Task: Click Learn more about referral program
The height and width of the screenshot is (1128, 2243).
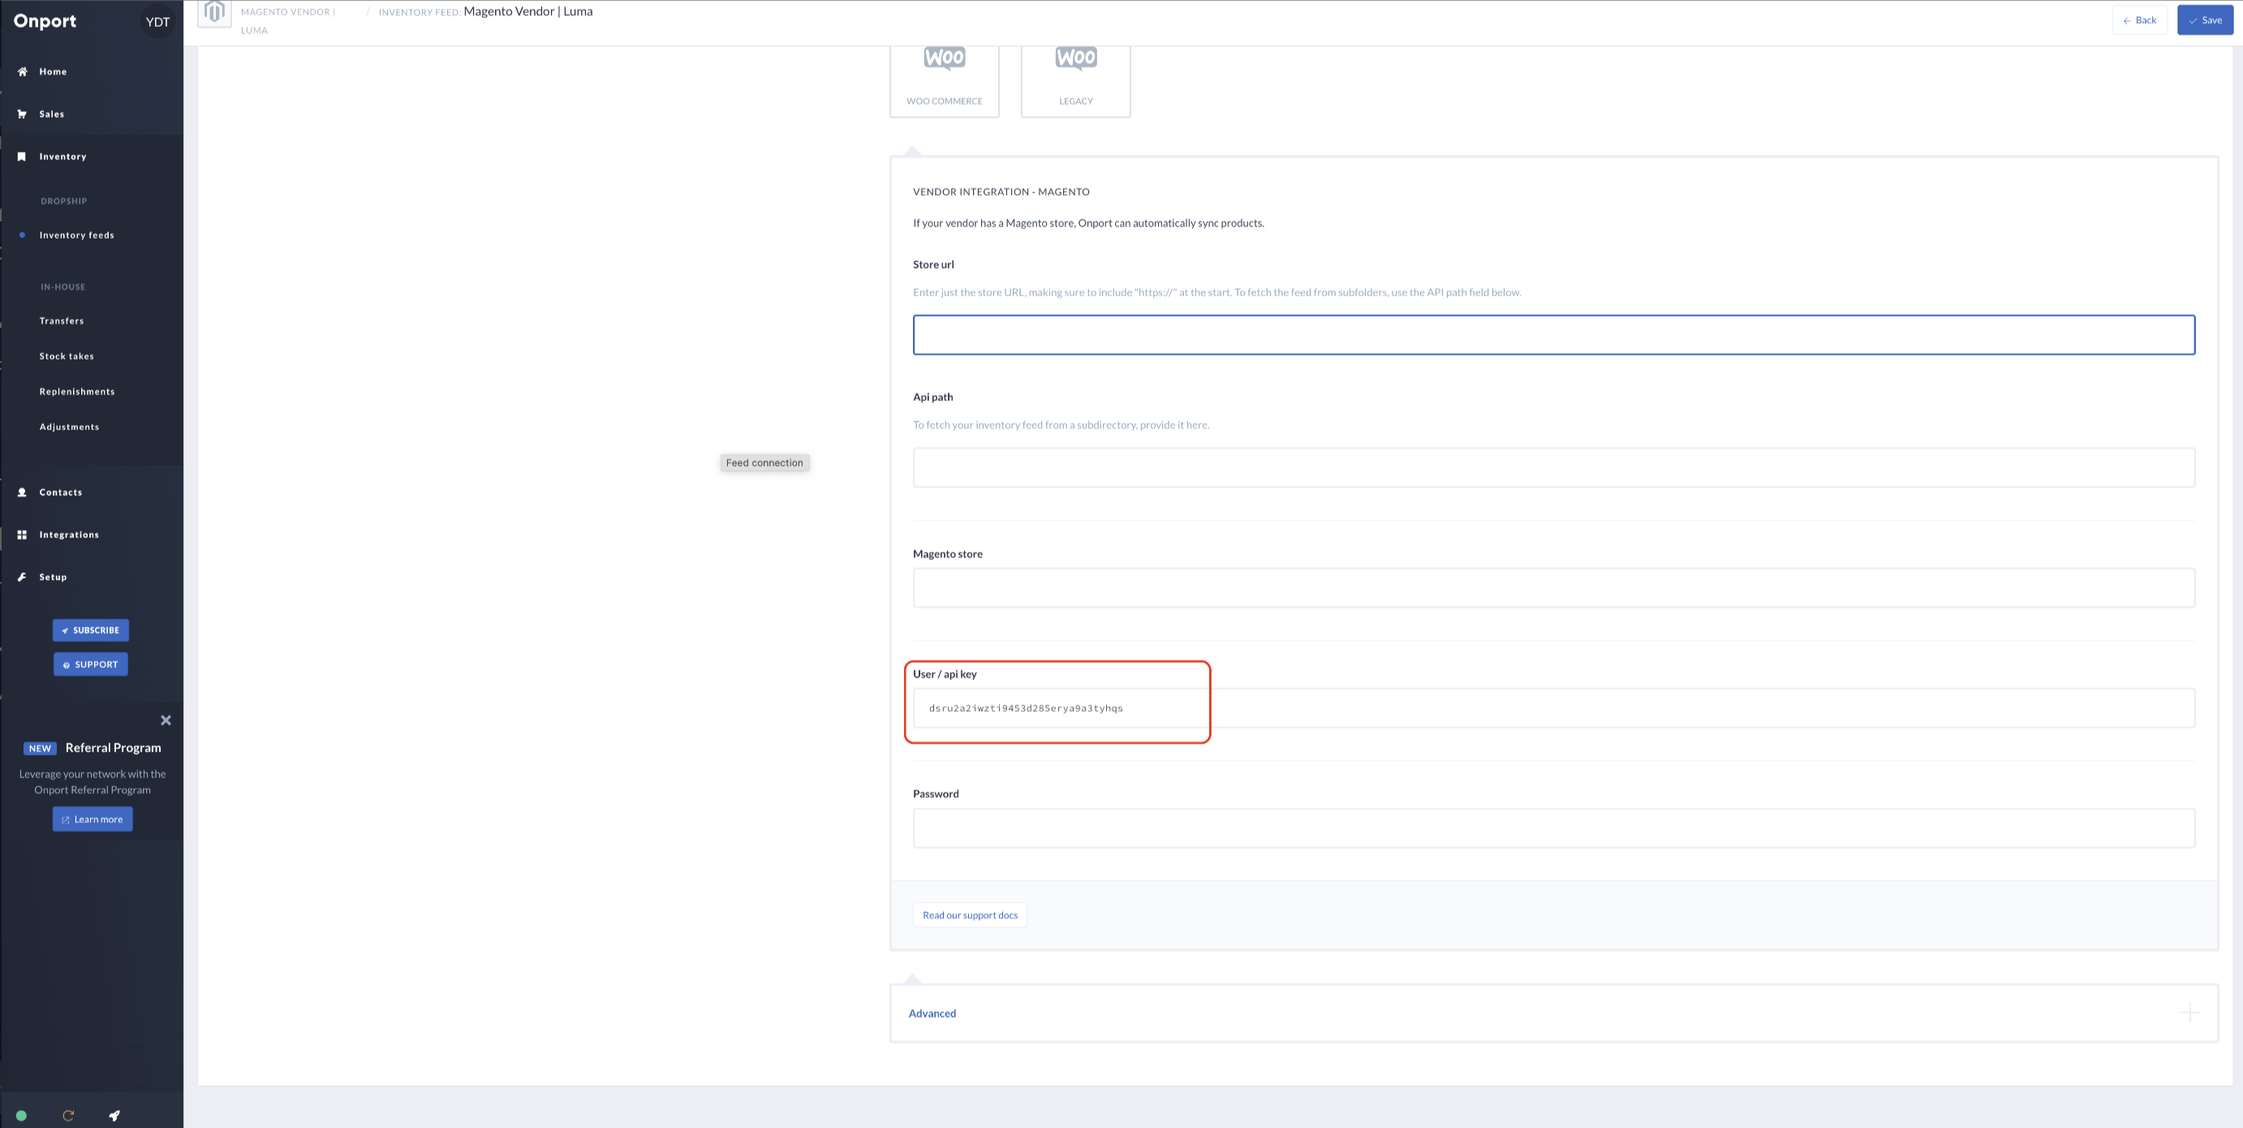Action: [93, 819]
